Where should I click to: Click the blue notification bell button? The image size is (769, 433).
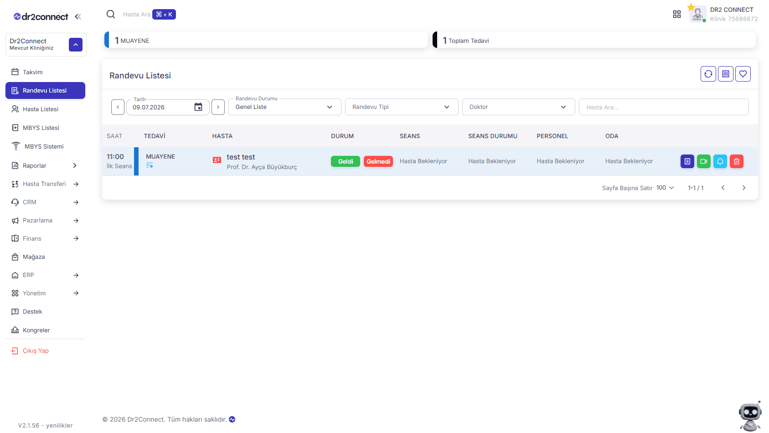click(720, 161)
